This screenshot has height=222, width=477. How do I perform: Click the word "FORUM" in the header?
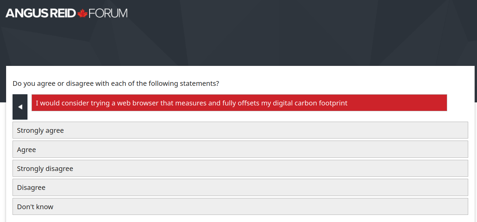click(108, 14)
